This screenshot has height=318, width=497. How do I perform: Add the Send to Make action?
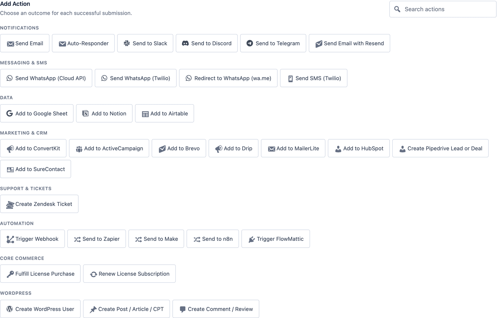pos(156,239)
